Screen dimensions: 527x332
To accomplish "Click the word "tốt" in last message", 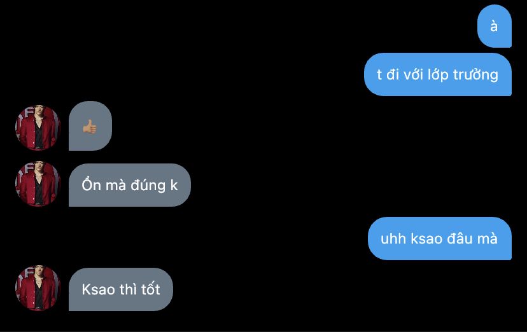I will 151,289.
